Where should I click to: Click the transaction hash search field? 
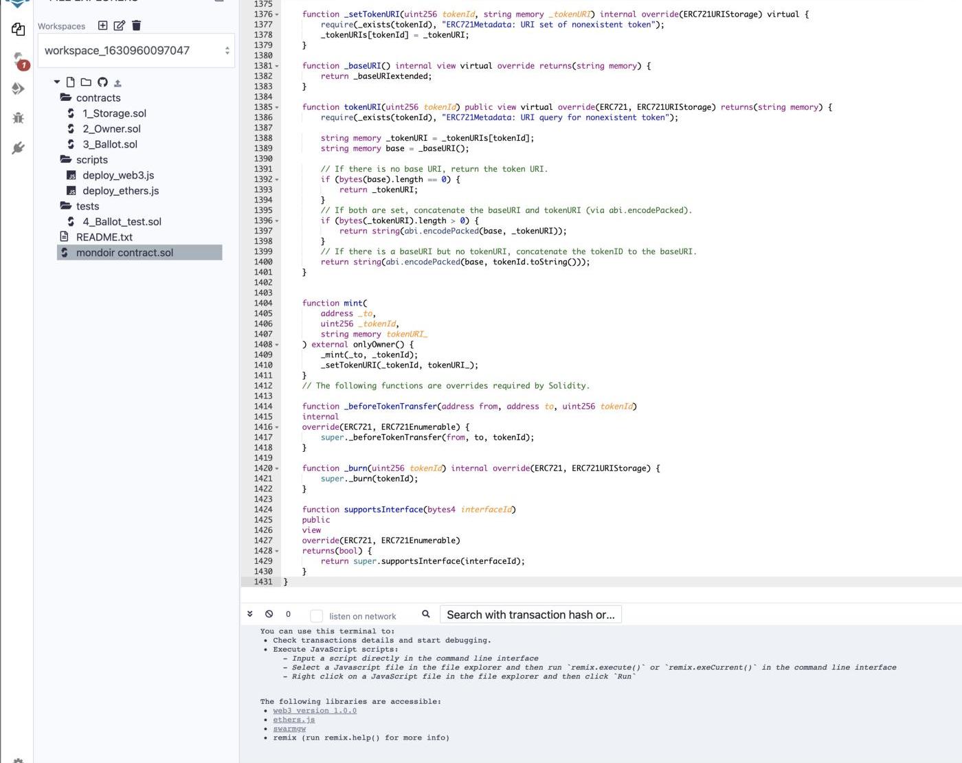point(530,615)
